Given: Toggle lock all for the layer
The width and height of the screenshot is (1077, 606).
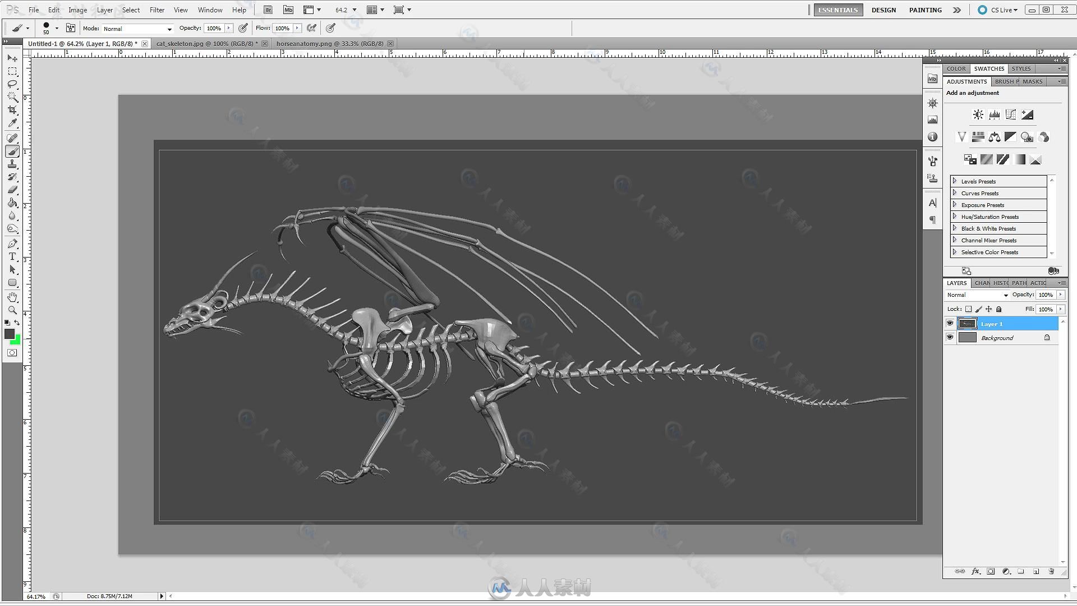Looking at the screenshot, I should pos(999,309).
